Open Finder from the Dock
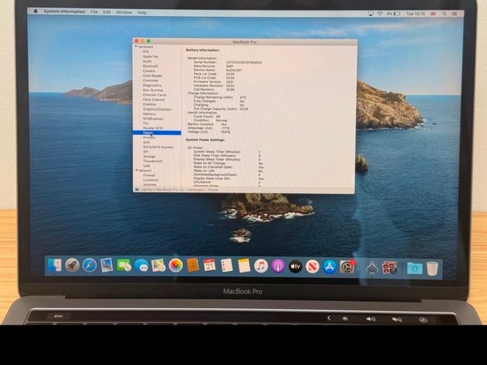 click(x=55, y=266)
